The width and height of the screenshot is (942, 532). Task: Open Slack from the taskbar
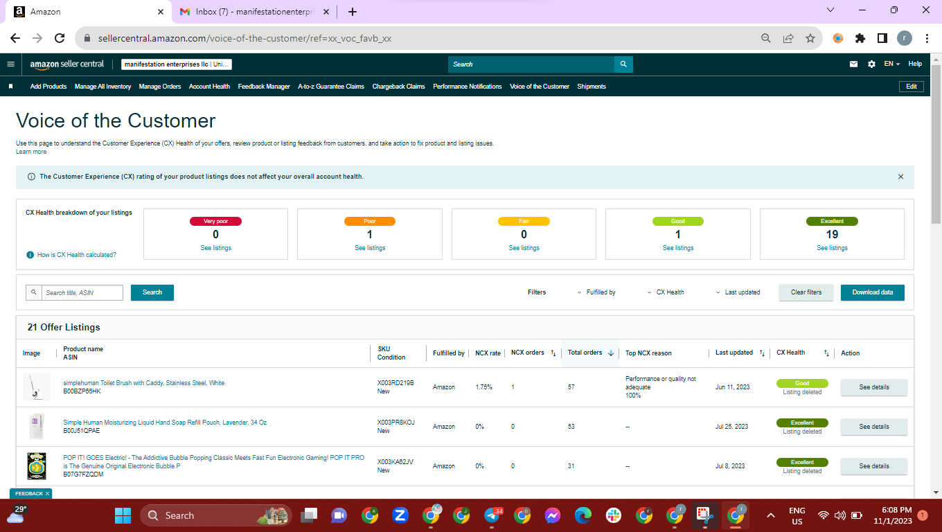(x=614, y=515)
